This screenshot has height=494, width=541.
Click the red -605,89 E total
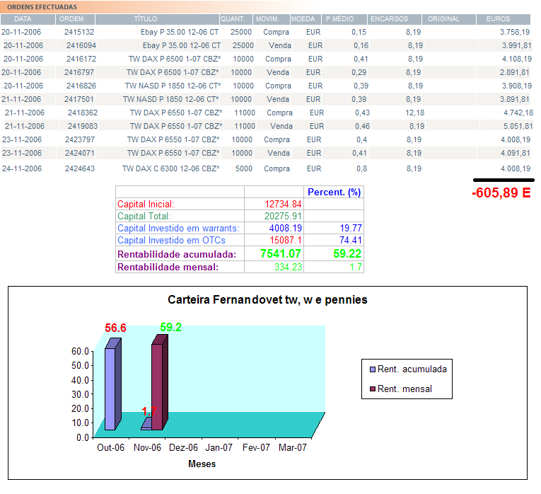(501, 193)
